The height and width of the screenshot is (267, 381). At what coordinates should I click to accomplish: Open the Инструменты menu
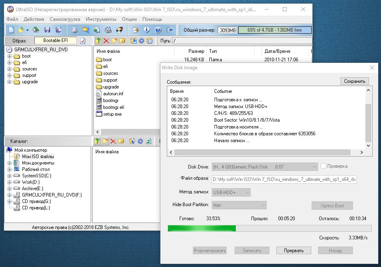101,19
